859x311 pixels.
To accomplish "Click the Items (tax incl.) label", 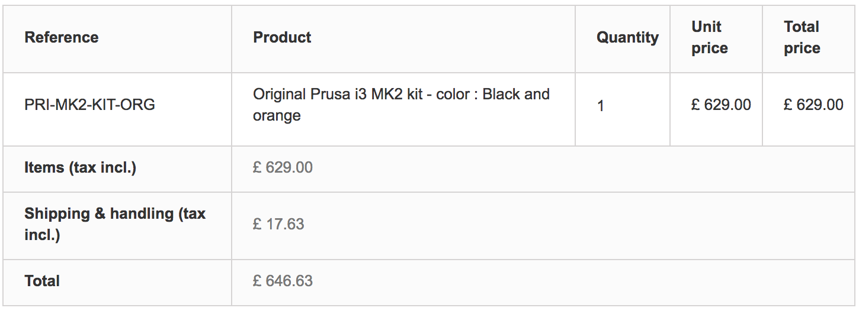I will (80, 168).
